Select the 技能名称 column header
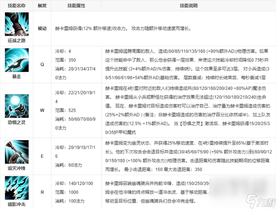The width and height of the screenshot is (276, 209). pos(16,6)
